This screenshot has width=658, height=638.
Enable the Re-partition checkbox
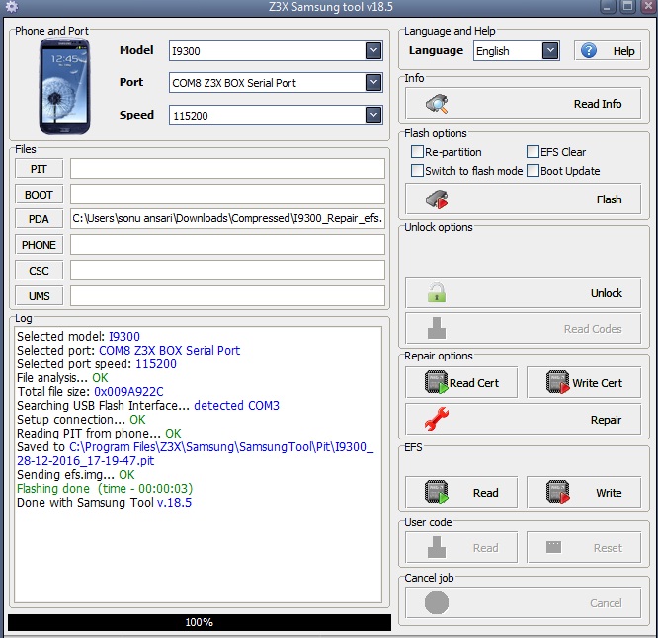click(x=417, y=151)
